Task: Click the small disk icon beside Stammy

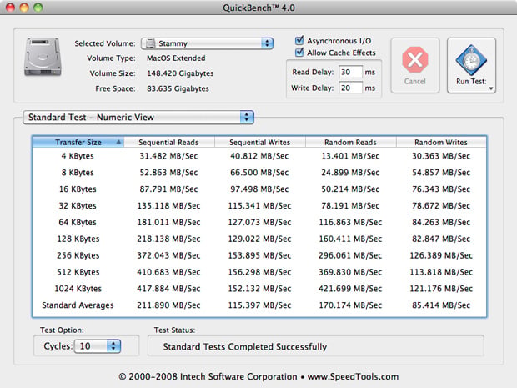Action: tap(150, 43)
